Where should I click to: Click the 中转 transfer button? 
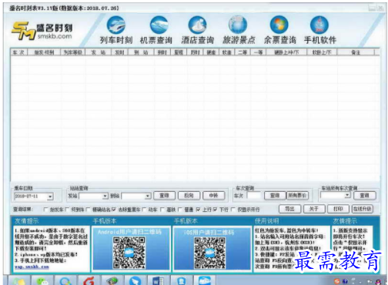tap(213, 196)
